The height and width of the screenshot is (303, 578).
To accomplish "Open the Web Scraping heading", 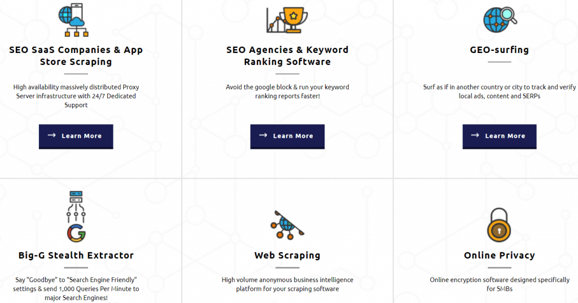I will pyautogui.click(x=287, y=256).
